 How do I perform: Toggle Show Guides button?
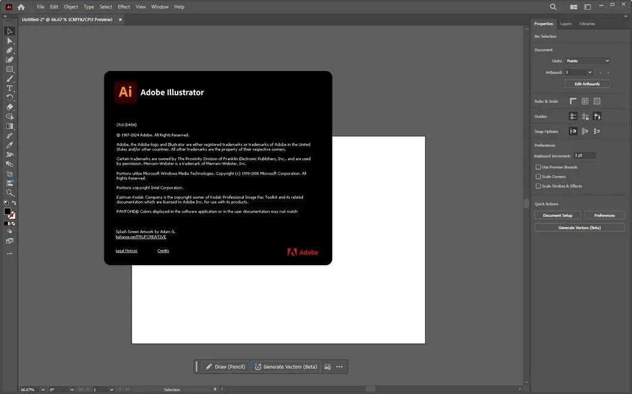click(x=573, y=117)
